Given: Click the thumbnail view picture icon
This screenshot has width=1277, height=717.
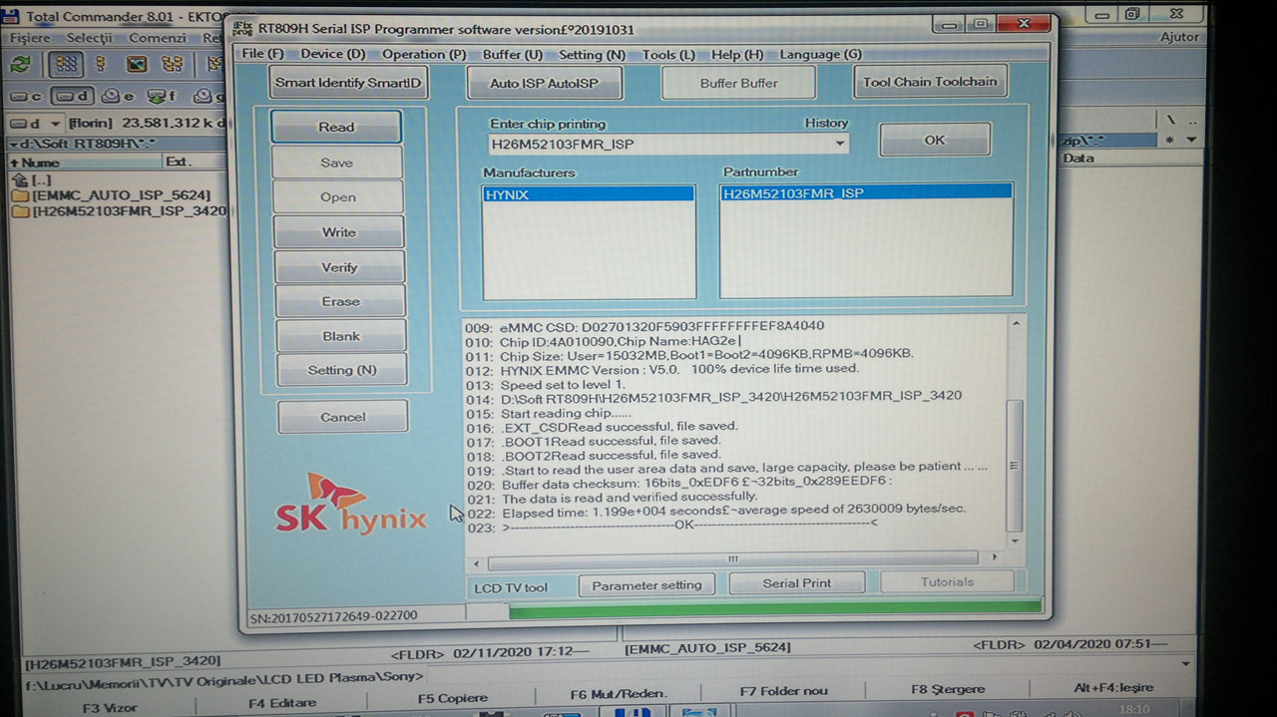Looking at the screenshot, I should coord(137,64).
